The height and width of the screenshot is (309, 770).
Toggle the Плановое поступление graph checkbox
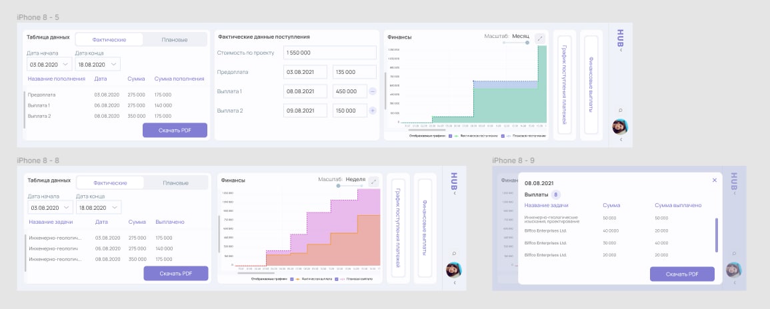tap(503, 136)
